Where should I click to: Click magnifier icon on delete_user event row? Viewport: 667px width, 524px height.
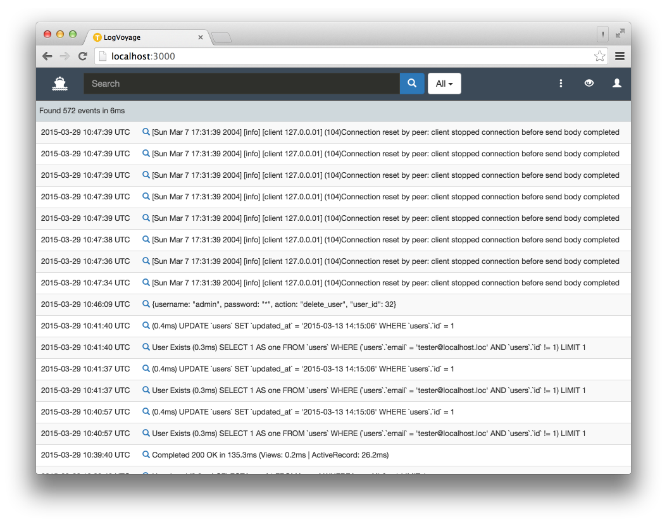(x=146, y=304)
